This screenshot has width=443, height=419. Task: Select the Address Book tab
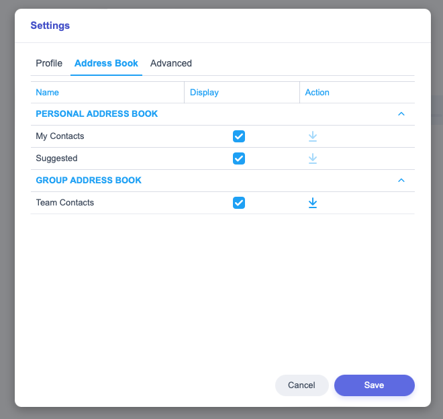pyautogui.click(x=106, y=63)
